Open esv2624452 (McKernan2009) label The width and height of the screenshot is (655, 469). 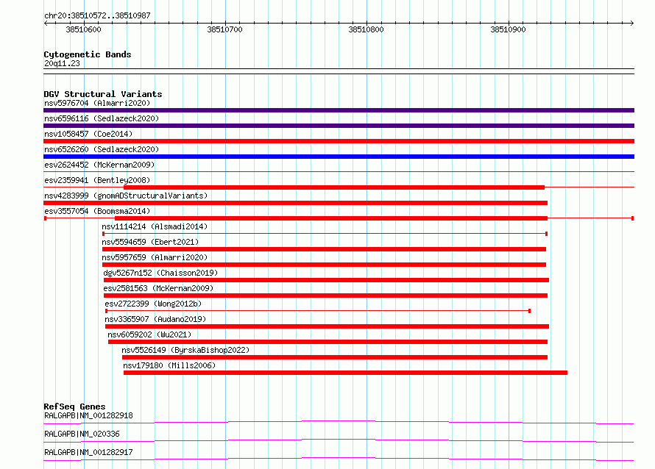coord(99,165)
